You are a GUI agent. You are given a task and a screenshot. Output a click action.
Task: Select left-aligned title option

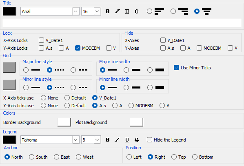[149, 11]
